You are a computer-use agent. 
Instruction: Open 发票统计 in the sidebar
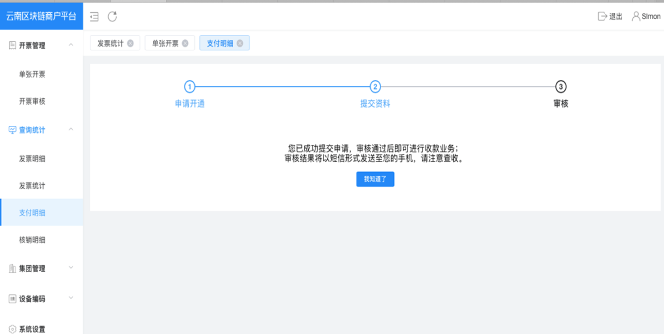point(32,186)
